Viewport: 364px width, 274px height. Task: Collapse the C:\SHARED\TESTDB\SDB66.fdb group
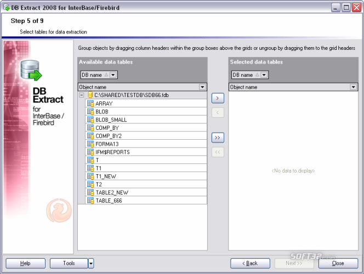click(x=82, y=95)
